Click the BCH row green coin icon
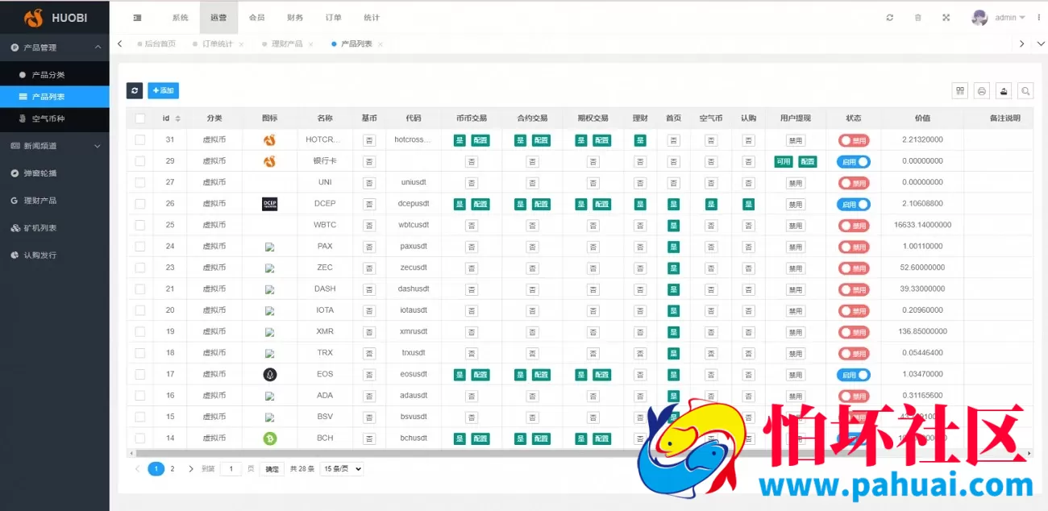This screenshot has height=511, width=1048. coord(269,438)
